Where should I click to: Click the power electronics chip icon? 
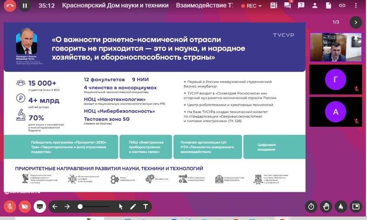coord(72,179)
